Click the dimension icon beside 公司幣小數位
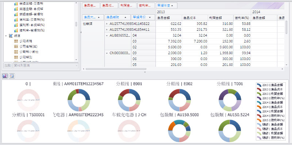Image resolution: width=292 pixels, height=145 pixels. [x=16, y=52]
